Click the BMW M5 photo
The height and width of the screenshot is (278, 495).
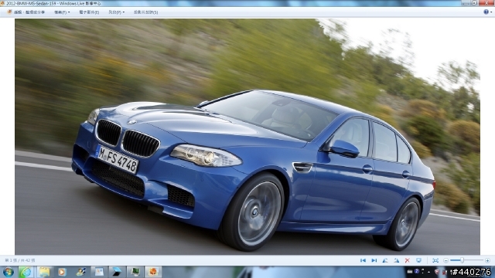click(247, 137)
